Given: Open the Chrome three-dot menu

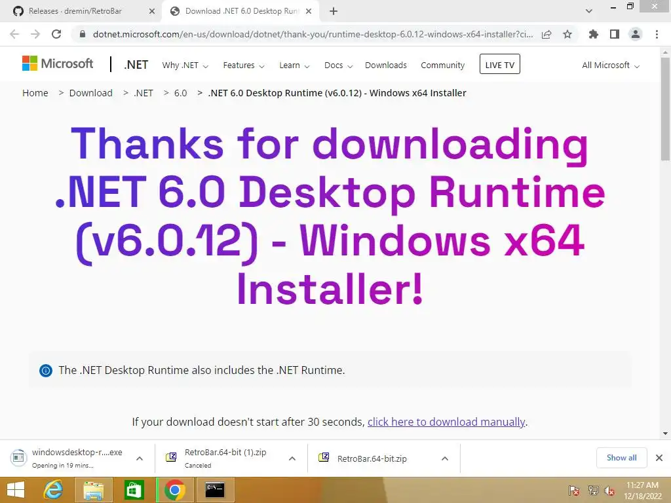Looking at the screenshot, I should click(x=657, y=34).
